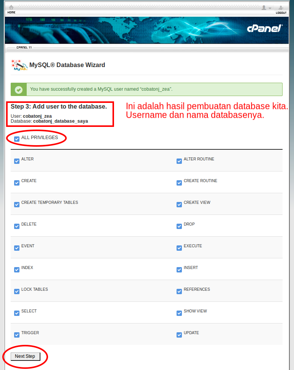Click the HOME link text

pyautogui.click(x=11, y=13)
